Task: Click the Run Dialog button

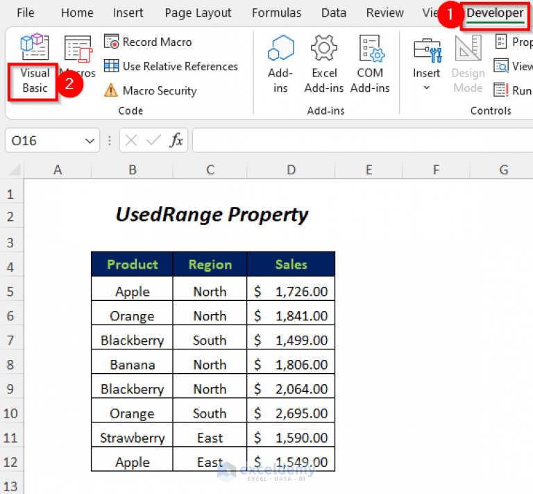Action: tap(514, 90)
